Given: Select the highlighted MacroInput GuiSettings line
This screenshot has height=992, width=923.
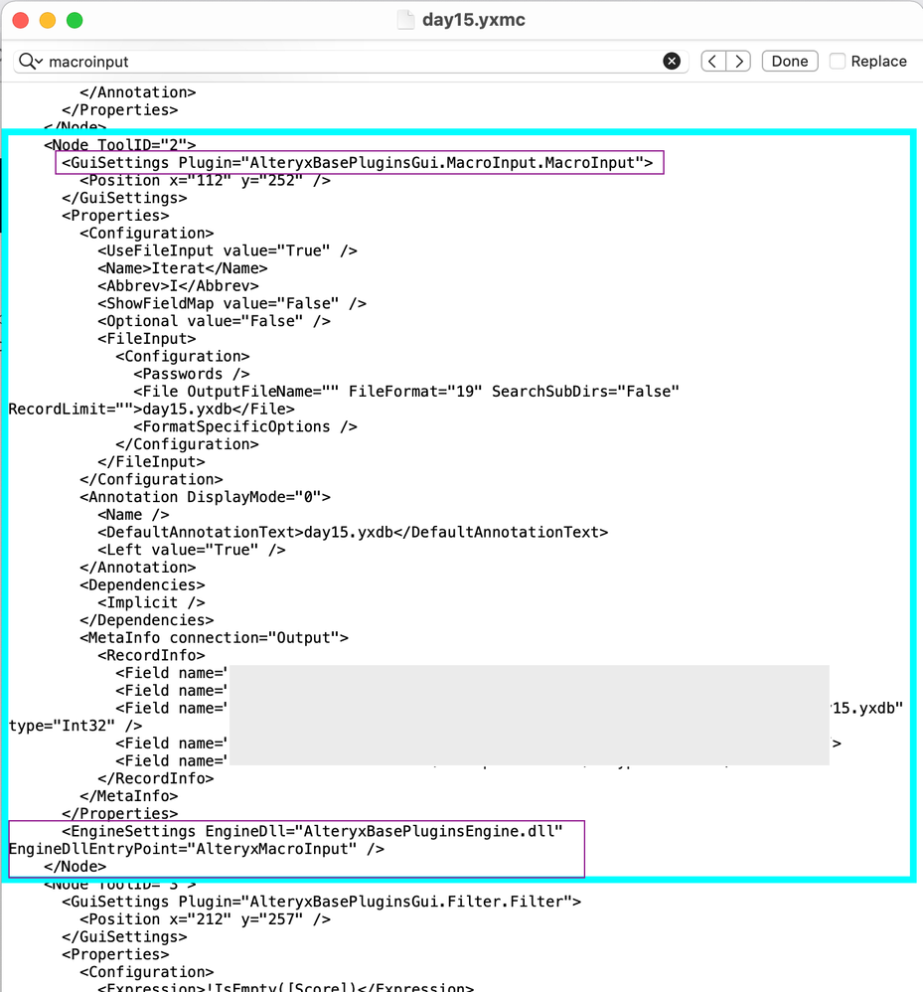Looking at the screenshot, I should pyautogui.click(x=359, y=162).
